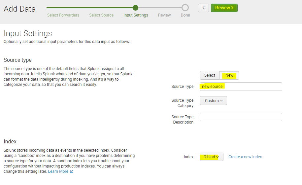Screen dimensions: 302x185
Task: Click the green wizard progress bar line
Action: [x=89, y=8]
